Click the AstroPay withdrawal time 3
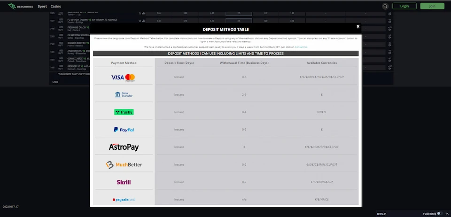 click(x=244, y=147)
